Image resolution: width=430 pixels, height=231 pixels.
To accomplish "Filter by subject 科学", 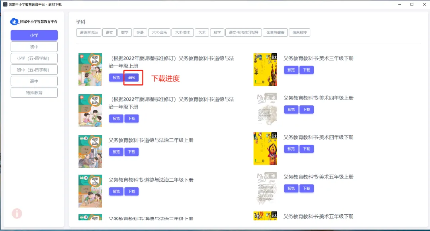I will [x=217, y=33].
